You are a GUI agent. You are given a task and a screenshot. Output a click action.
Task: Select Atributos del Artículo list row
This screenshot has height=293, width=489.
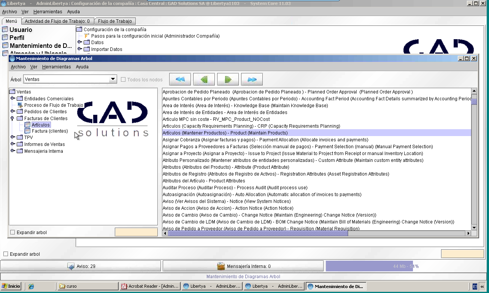316,181
